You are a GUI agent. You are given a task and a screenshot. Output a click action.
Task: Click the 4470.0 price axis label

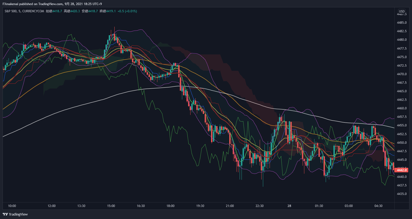pyautogui.click(x=402, y=74)
